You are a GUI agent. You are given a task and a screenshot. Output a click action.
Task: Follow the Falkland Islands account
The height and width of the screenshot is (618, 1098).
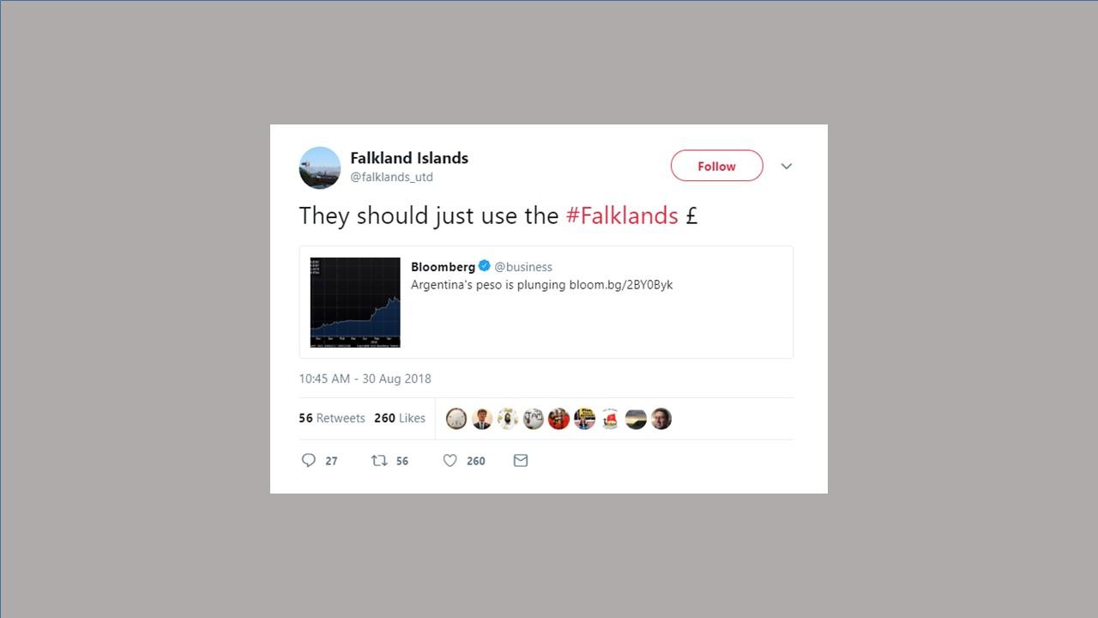point(716,166)
